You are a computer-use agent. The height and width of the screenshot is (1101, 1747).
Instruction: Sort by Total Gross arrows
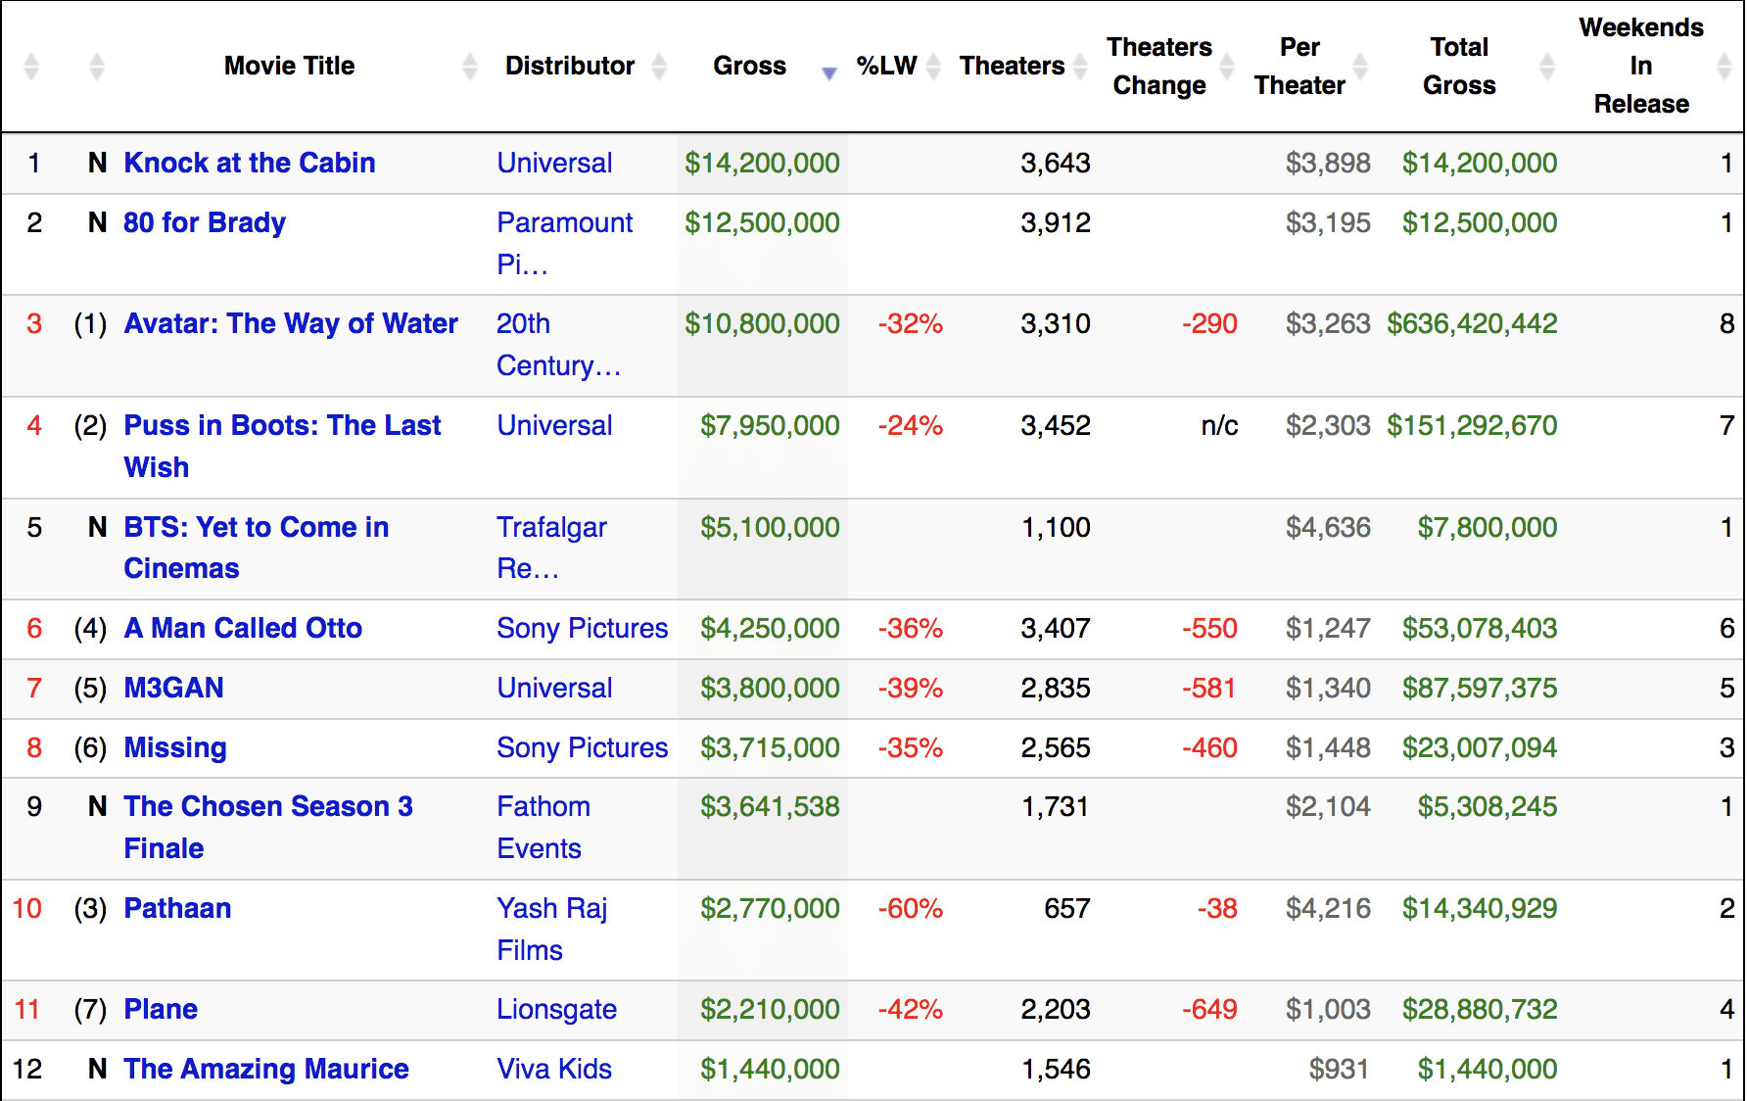(x=1547, y=67)
